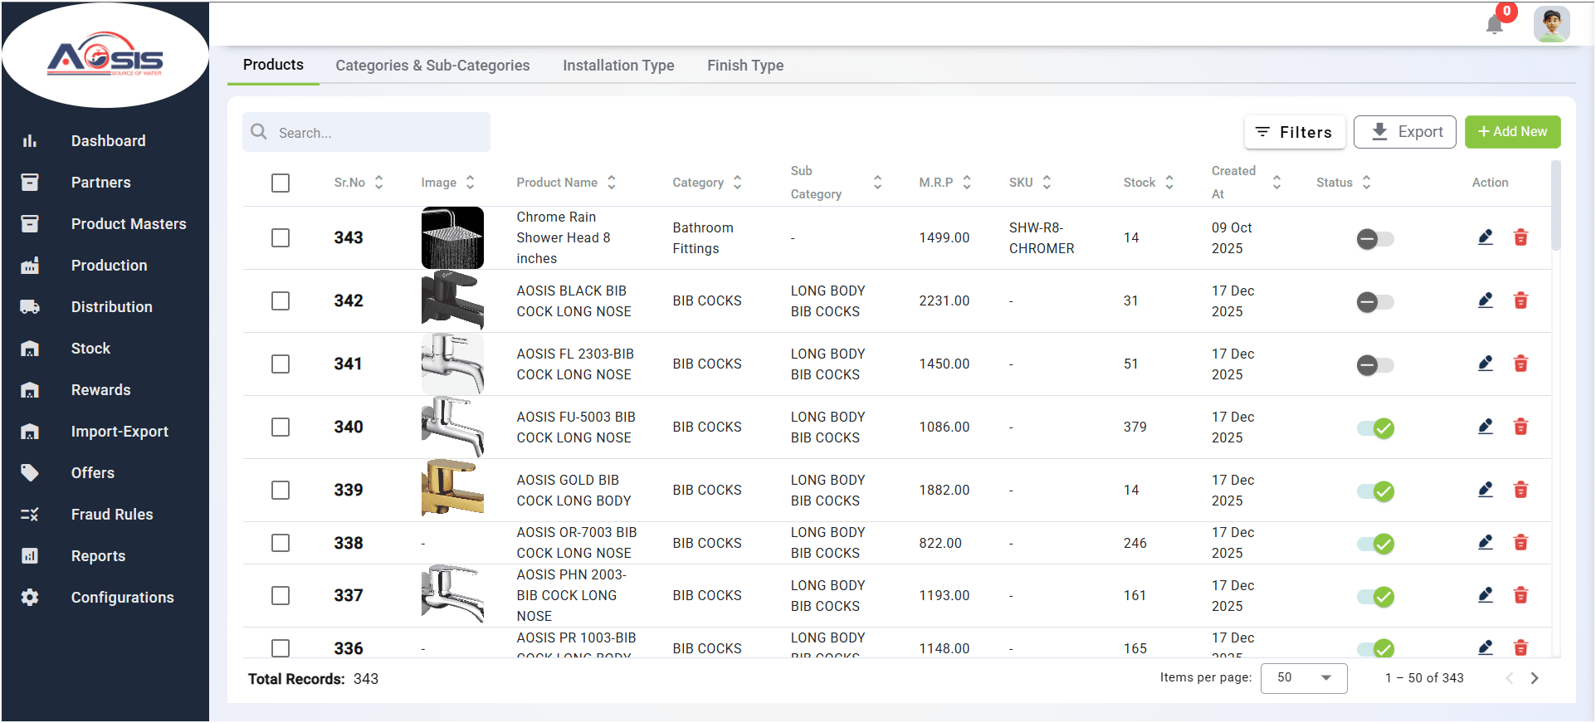Open AOSIS GOLD BIB COCK thumbnail image
Screen dimensions: 1596x723
click(452, 488)
